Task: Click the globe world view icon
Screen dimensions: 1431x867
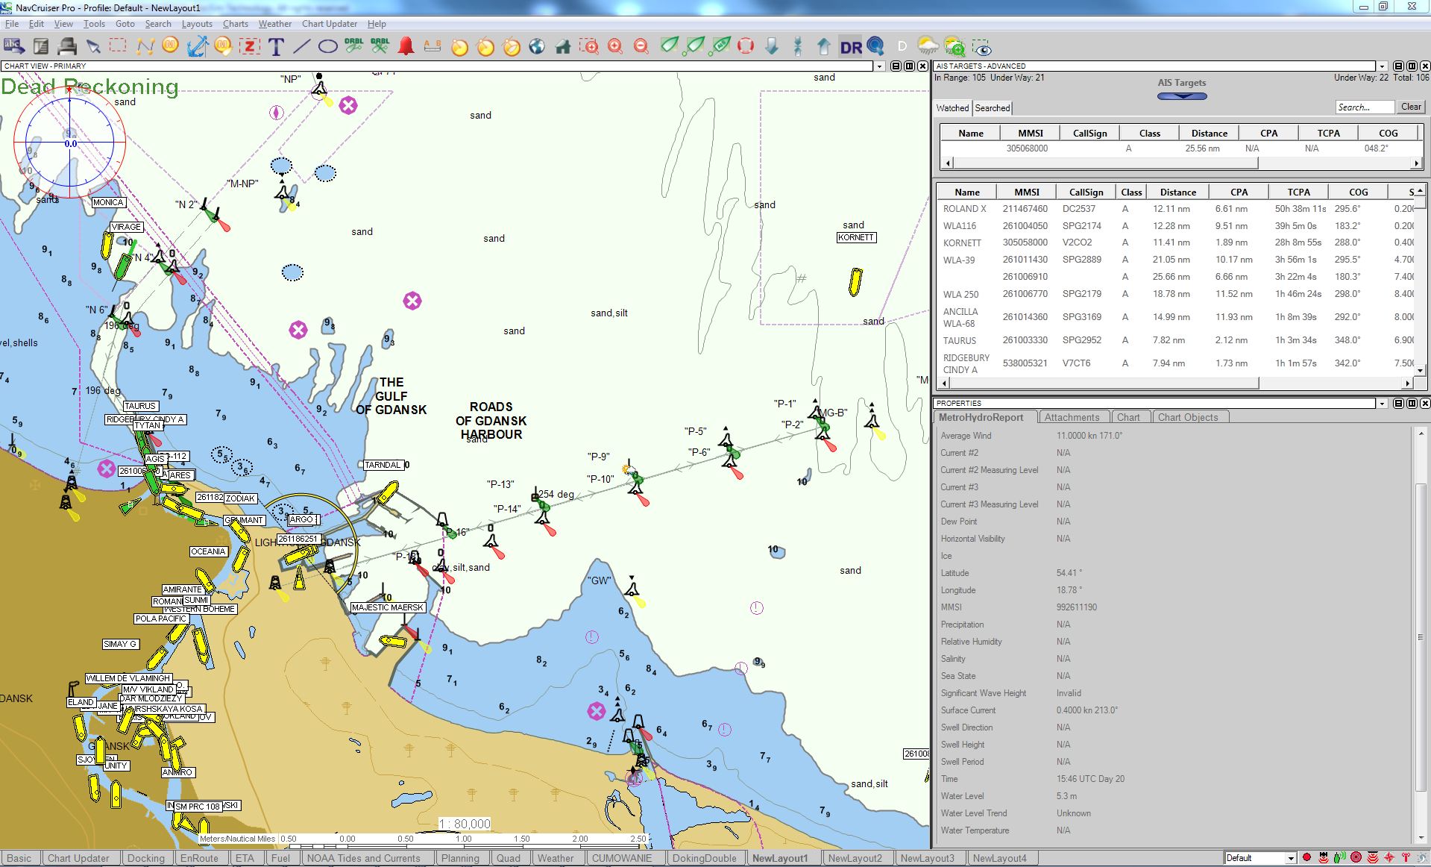Action: coord(537,47)
